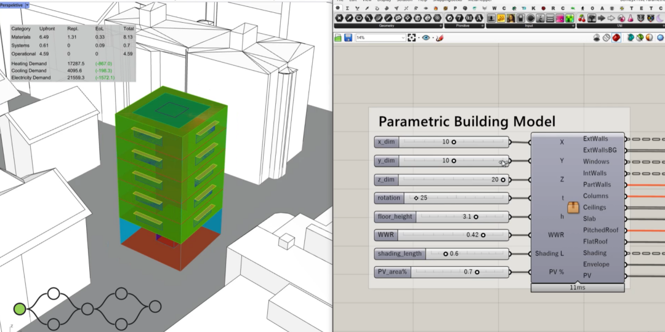Toggle the canvas preview eye icon
This screenshot has height=332, width=665.
(x=426, y=38)
